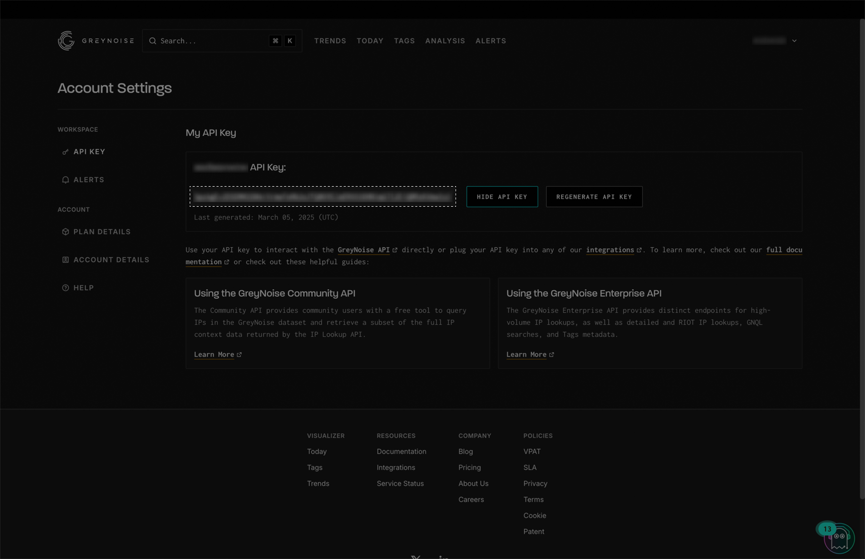Open the Blog footer link

(x=466, y=451)
